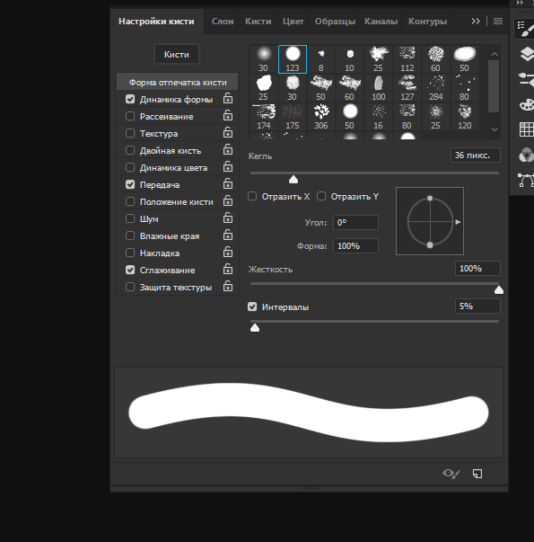The image size is (534, 542).
Task: Open the panel options menu icon
Action: tap(498, 22)
